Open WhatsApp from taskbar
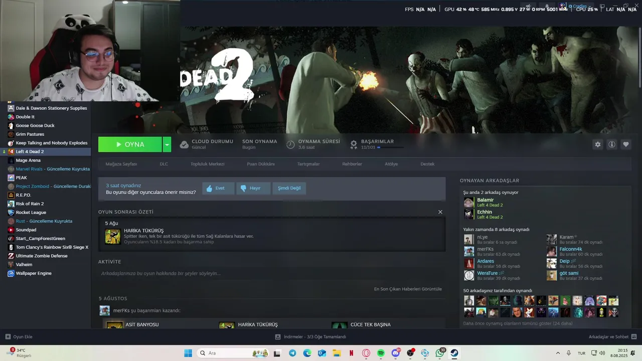Image resolution: width=642 pixels, height=361 pixels. [440, 353]
